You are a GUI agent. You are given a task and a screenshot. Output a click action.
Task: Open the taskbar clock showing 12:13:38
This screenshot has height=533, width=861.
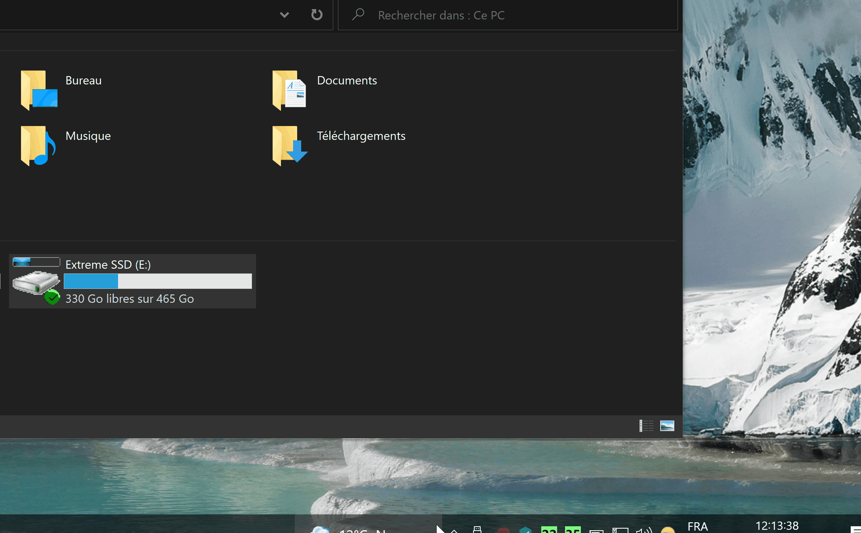(777, 526)
